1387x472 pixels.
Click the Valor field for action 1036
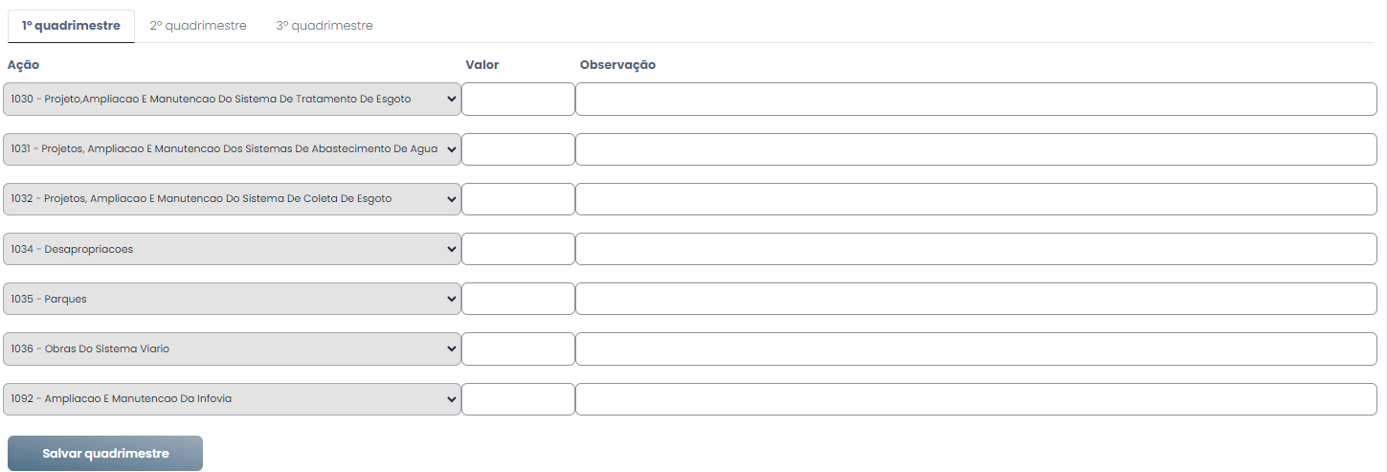pos(518,348)
